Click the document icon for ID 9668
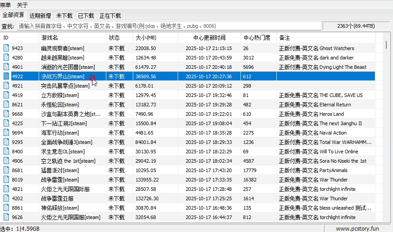Viewport: 393px width, 232px height. (x=6, y=114)
